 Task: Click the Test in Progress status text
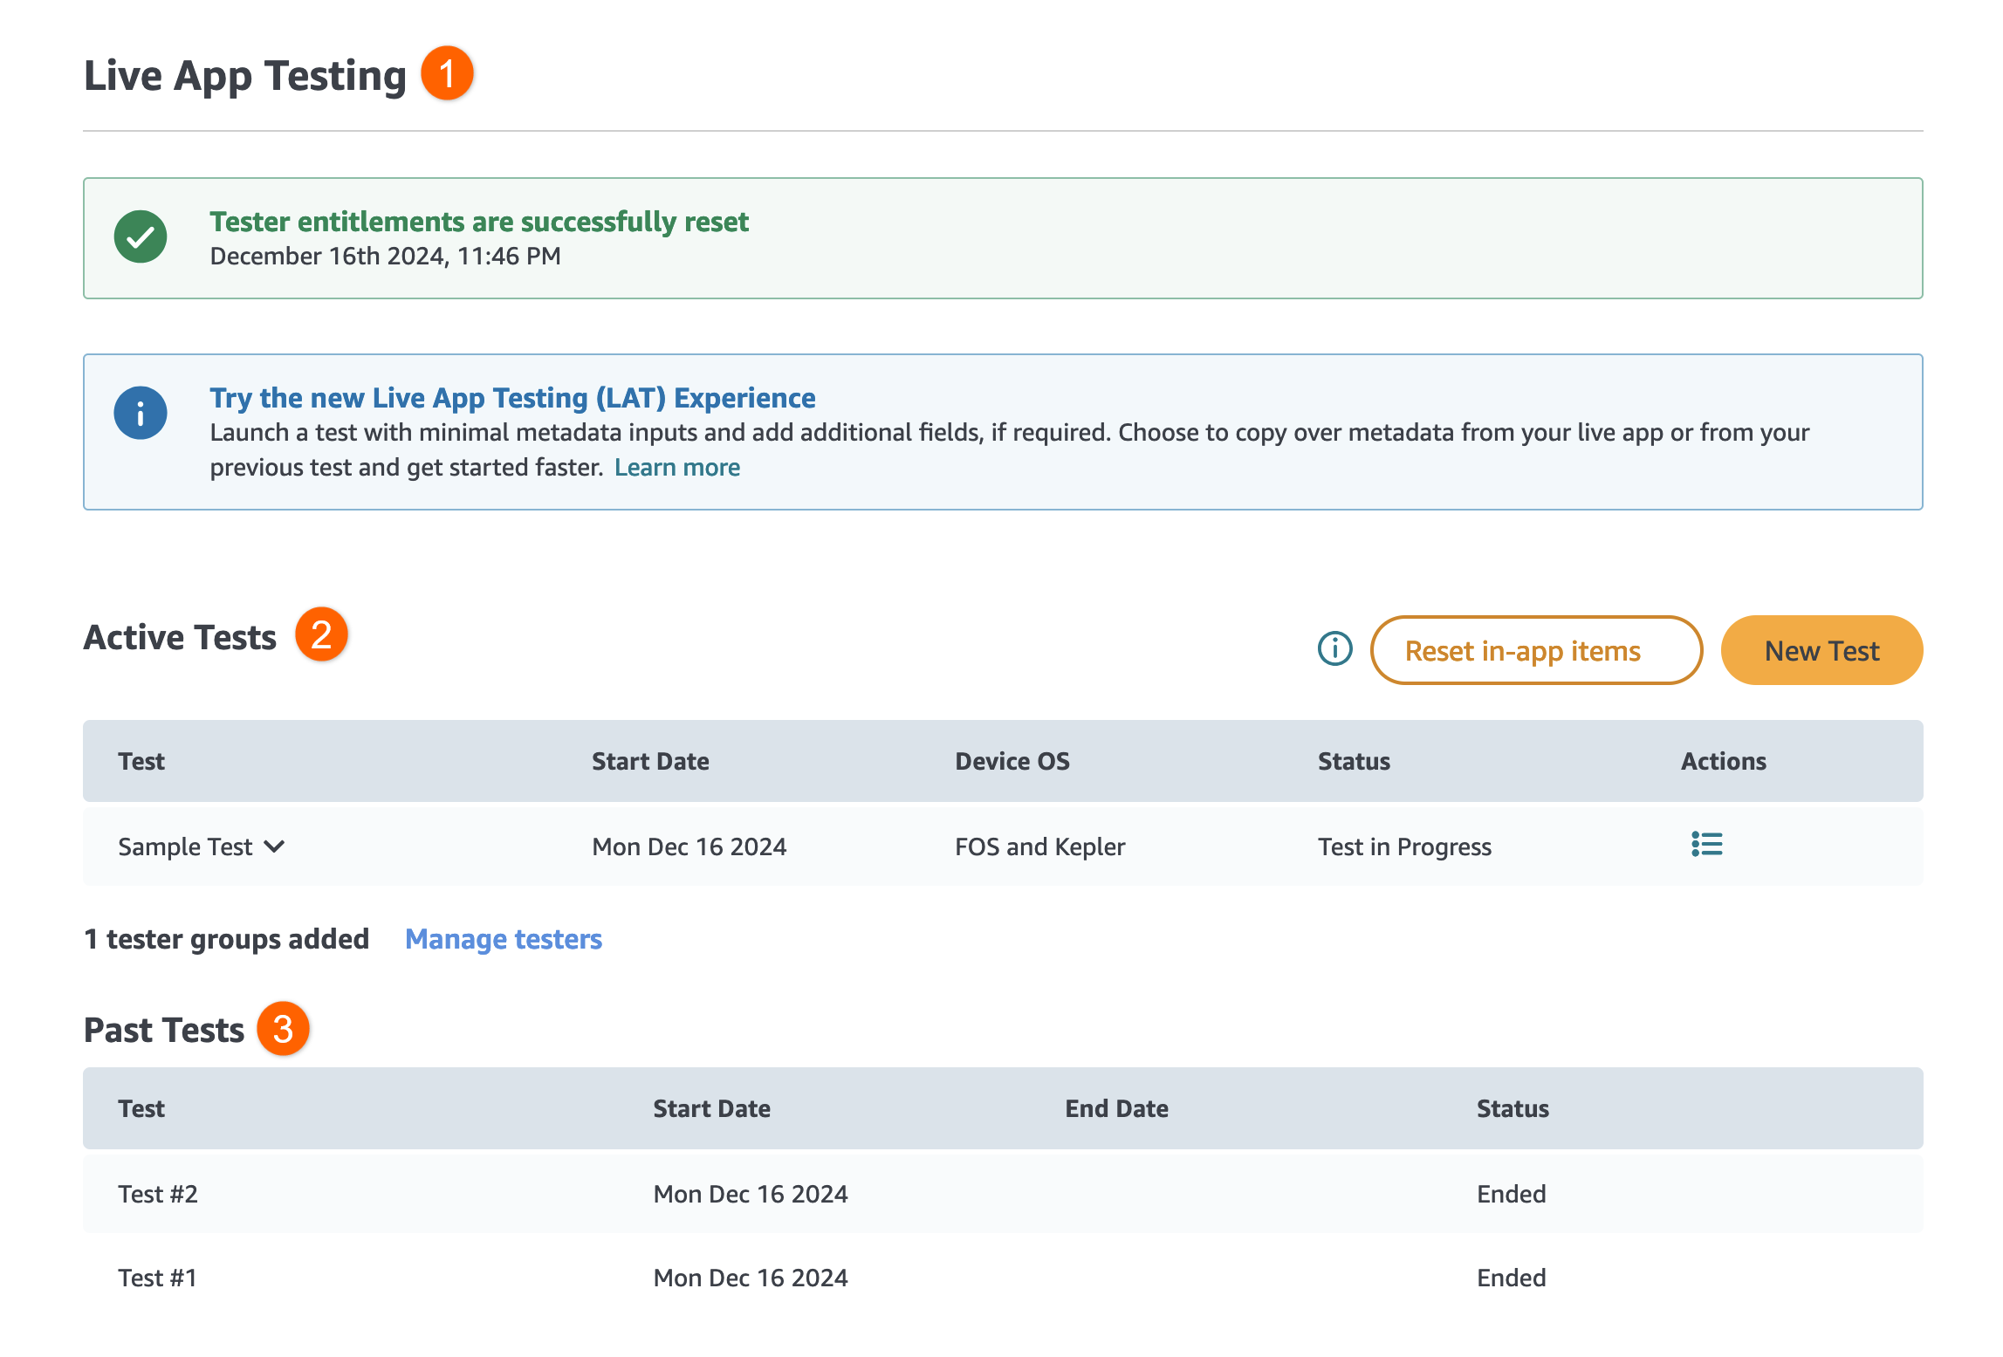pyautogui.click(x=1403, y=846)
